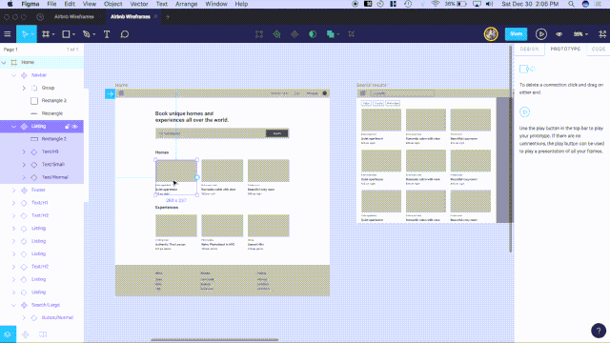Open the 35% zoom dropdown

(x=580, y=34)
